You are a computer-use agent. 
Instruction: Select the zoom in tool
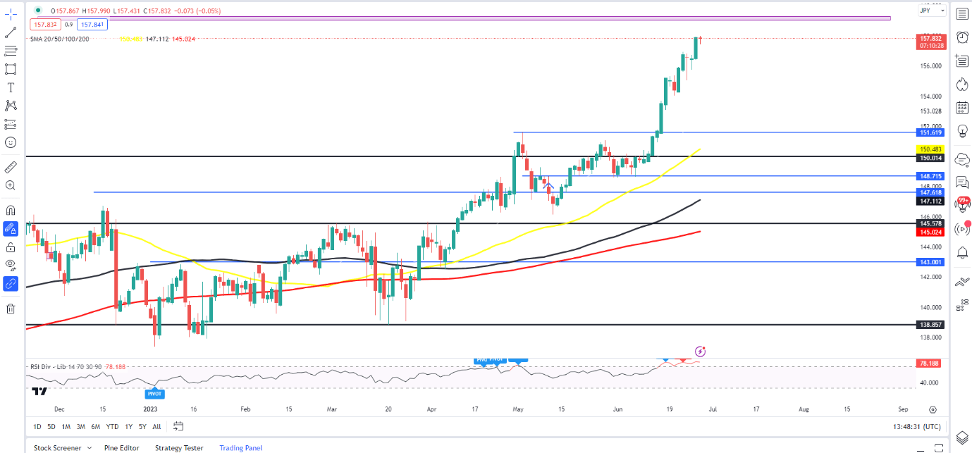pyautogui.click(x=11, y=185)
